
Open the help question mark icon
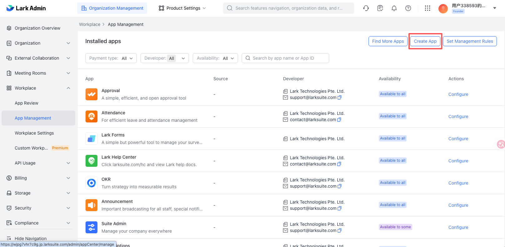click(x=408, y=8)
